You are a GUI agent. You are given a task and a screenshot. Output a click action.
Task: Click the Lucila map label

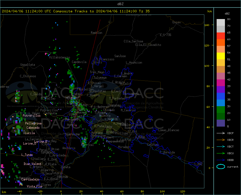pyautogui.click(x=30, y=133)
